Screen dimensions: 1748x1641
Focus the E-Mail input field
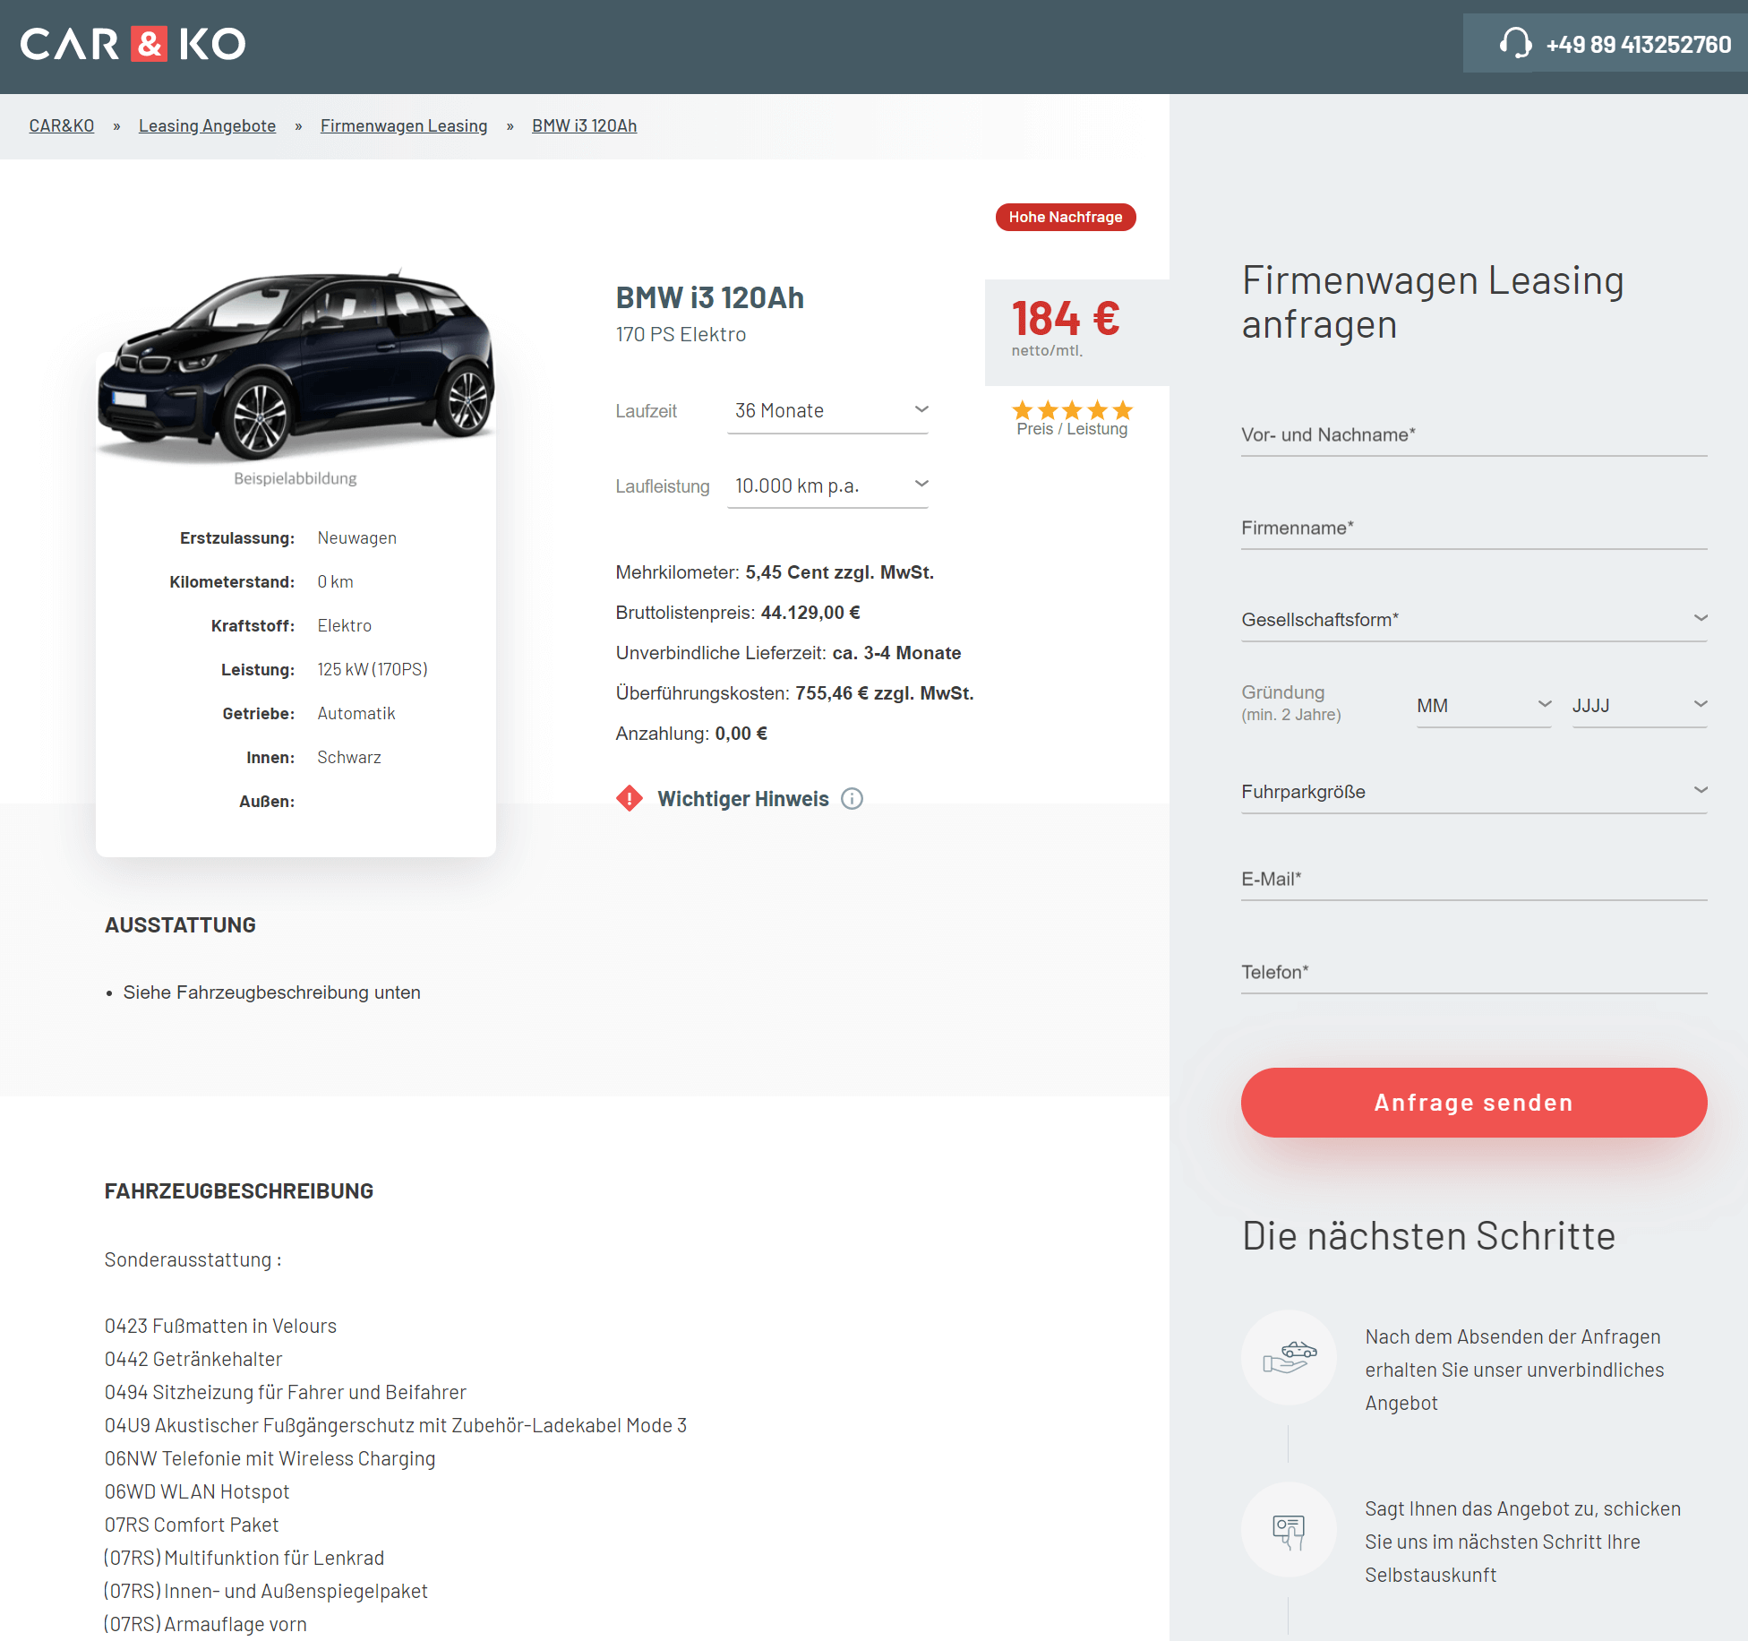(1474, 880)
